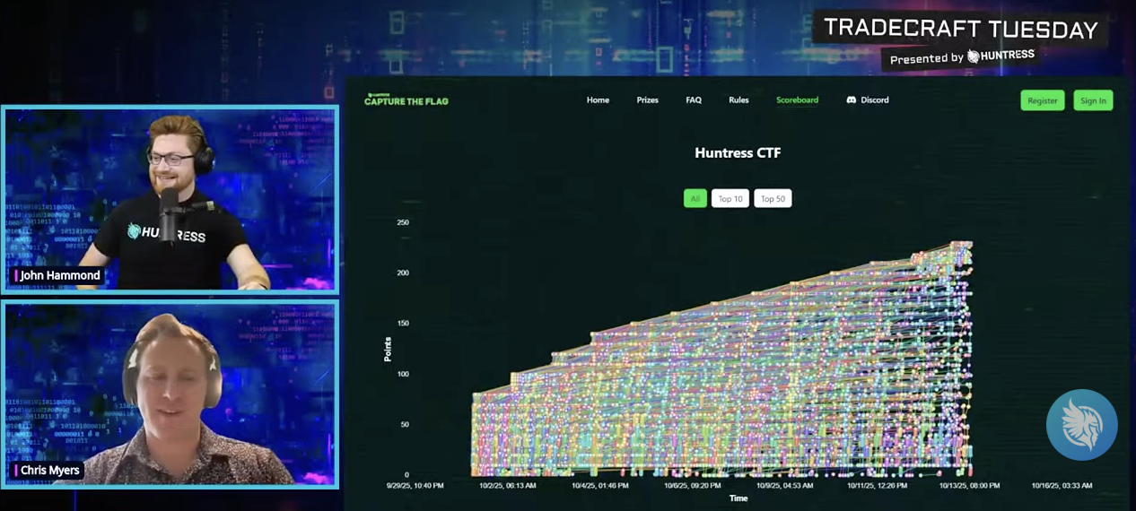Click the 250 points axis label
The image size is (1136, 511).
tap(403, 222)
